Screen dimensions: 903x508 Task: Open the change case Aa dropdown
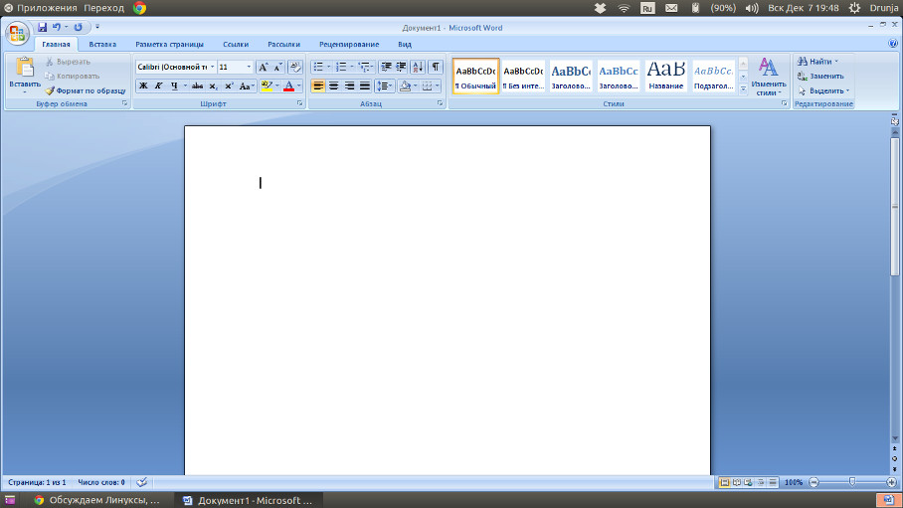pyautogui.click(x=247, y=85)
